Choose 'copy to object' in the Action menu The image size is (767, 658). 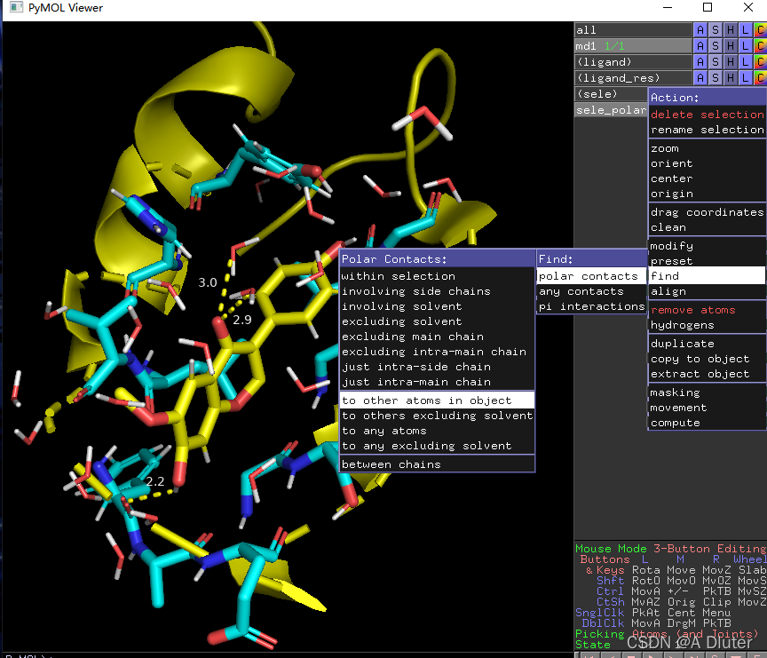click(708, 359)
